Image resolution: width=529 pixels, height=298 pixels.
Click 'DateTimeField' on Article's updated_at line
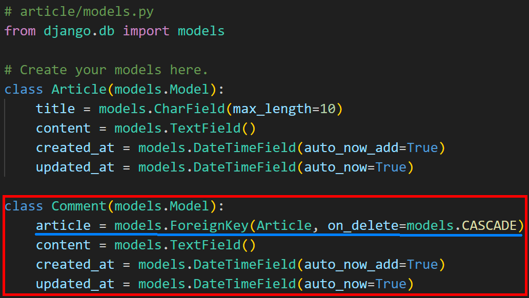(245, 167)
